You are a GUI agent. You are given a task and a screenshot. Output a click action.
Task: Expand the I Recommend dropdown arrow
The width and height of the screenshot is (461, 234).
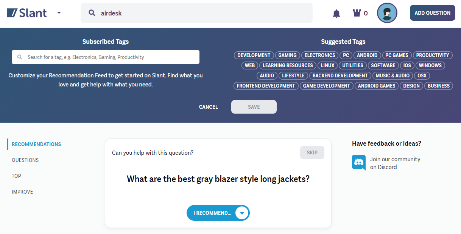pos(242,213)
